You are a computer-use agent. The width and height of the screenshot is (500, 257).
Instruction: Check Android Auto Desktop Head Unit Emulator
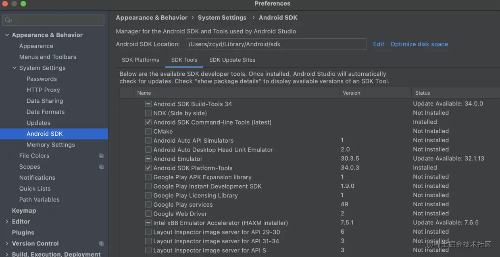point(148,150)
